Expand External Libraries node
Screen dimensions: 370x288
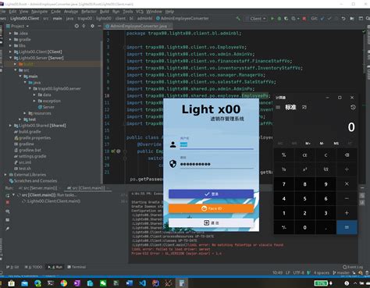5,175
